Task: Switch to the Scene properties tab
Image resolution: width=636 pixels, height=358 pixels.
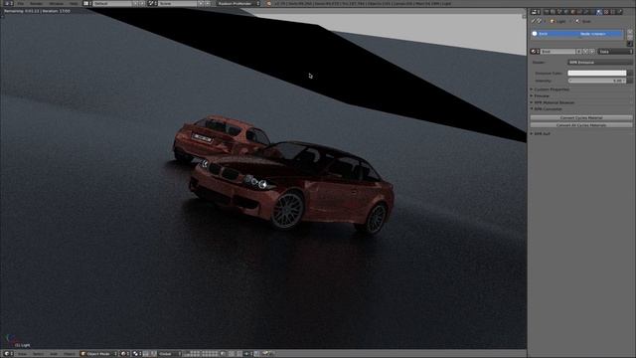Action: (559, 12)
